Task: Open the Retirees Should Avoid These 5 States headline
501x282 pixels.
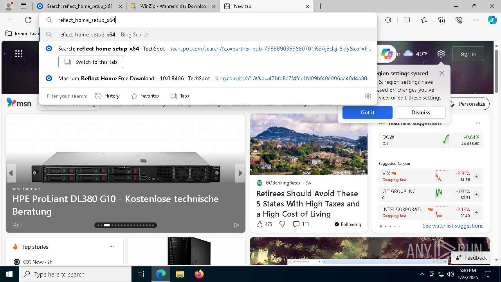Action: click(308, 204)
